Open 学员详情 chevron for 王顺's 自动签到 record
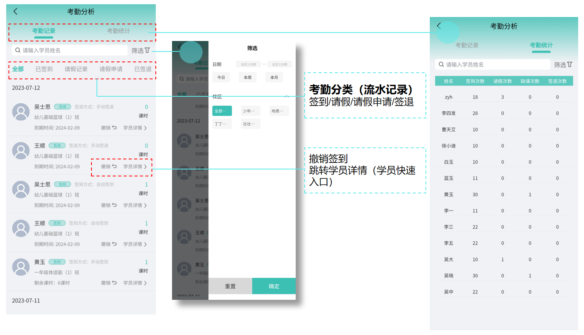 (x=145, y=244)
